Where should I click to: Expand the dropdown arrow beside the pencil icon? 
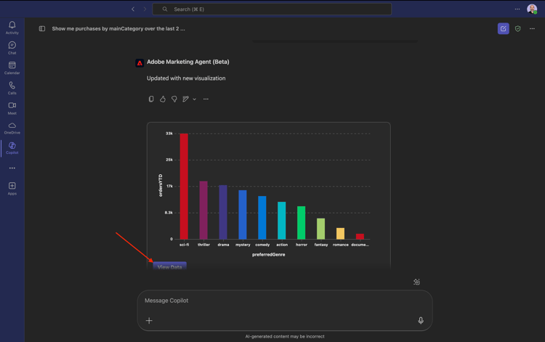click(194, 99)
